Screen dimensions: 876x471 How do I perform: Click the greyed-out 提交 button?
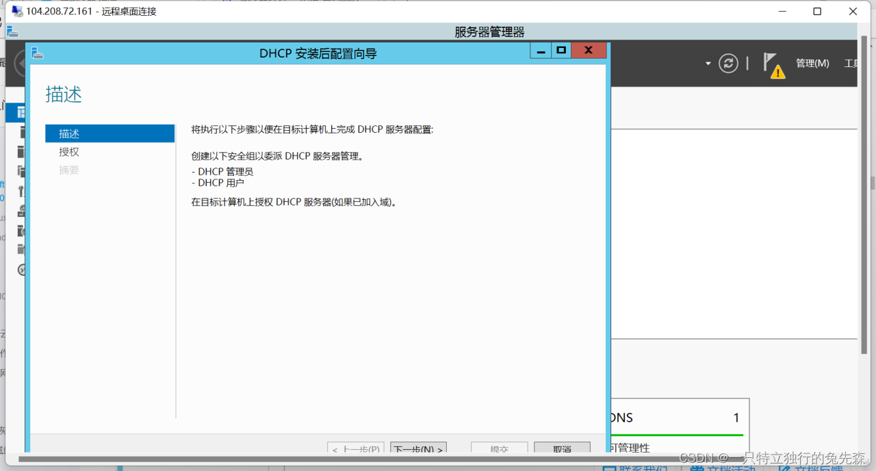(x=499, y=448)
